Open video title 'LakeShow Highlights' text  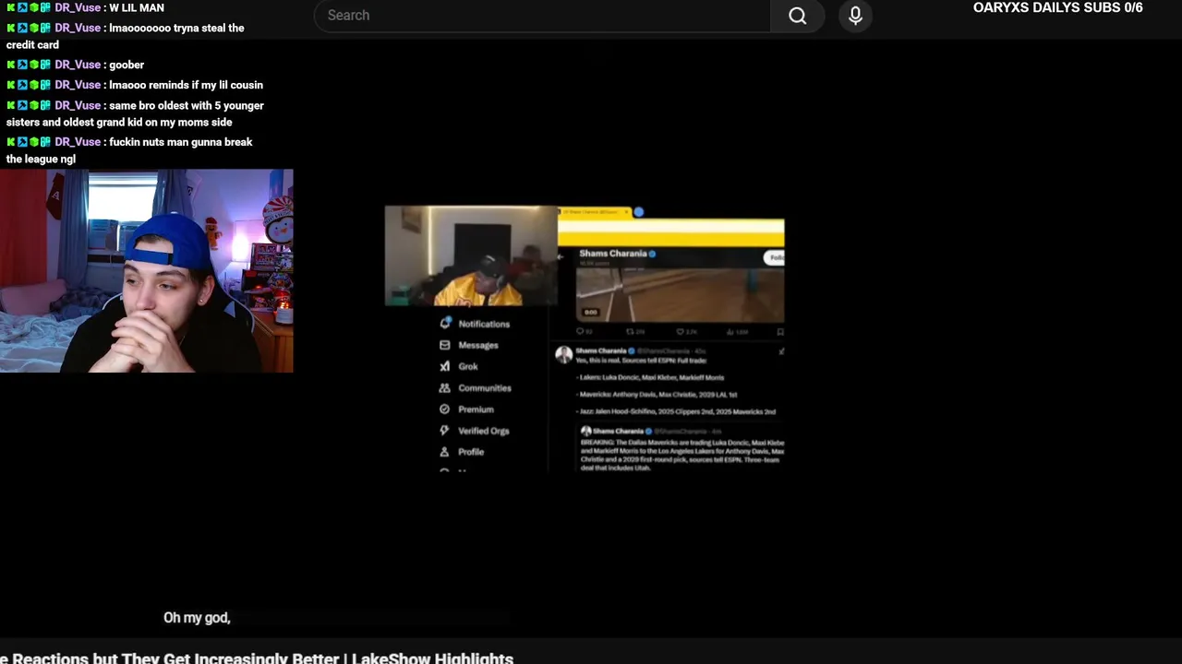tap(432, 658)
